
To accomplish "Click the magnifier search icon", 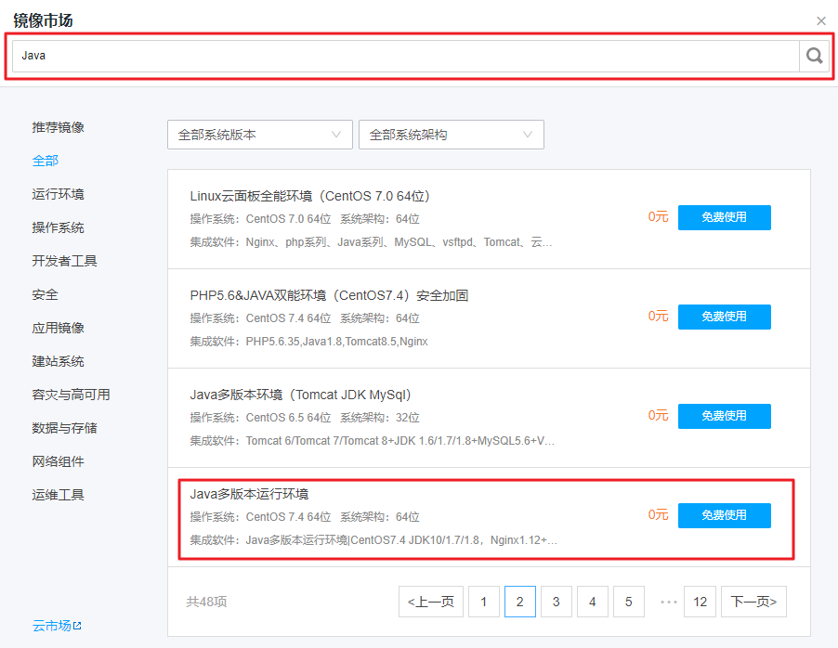I will coord(814,56).
